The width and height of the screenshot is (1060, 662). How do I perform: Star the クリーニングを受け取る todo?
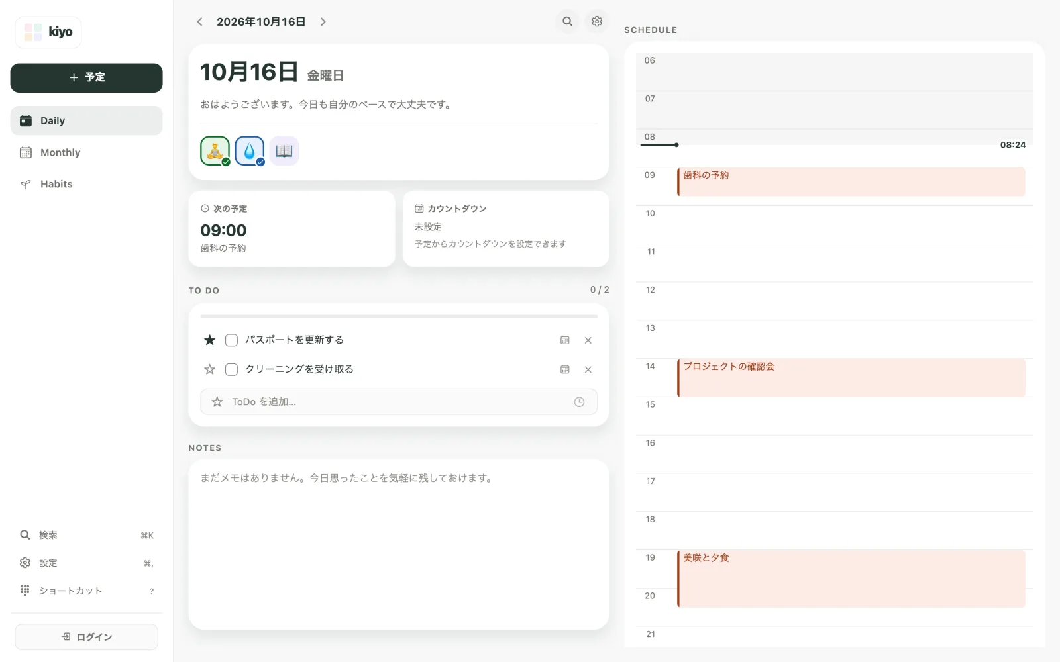point(210,369)
